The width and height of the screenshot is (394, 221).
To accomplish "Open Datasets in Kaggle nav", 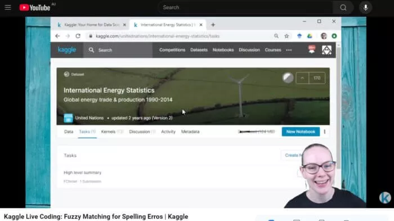I will click(199, 49).
